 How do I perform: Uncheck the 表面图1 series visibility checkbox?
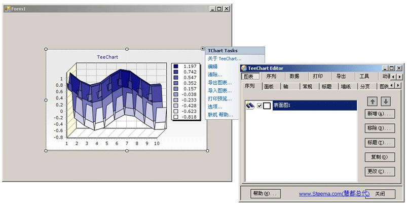tap(260, 106)
